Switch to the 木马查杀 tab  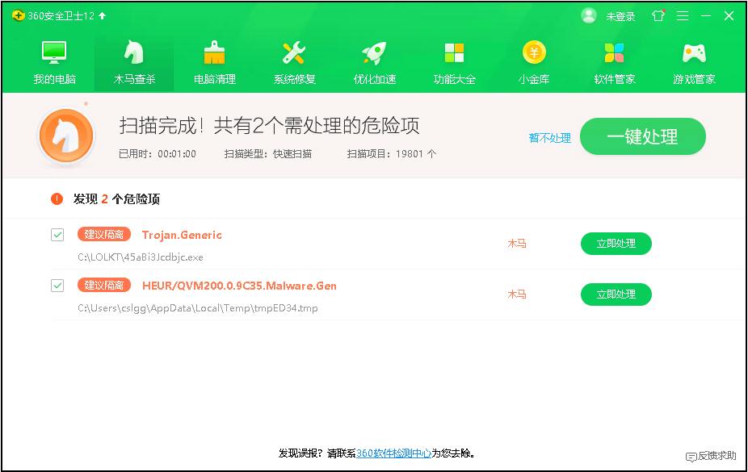133,61
